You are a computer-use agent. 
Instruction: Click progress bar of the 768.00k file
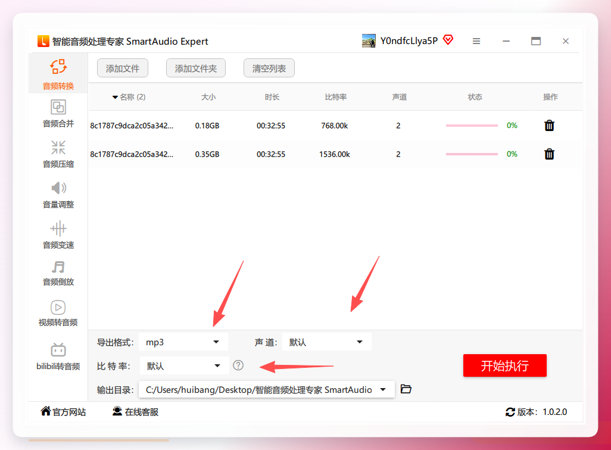pyautogui.click(x=472, y=126)
